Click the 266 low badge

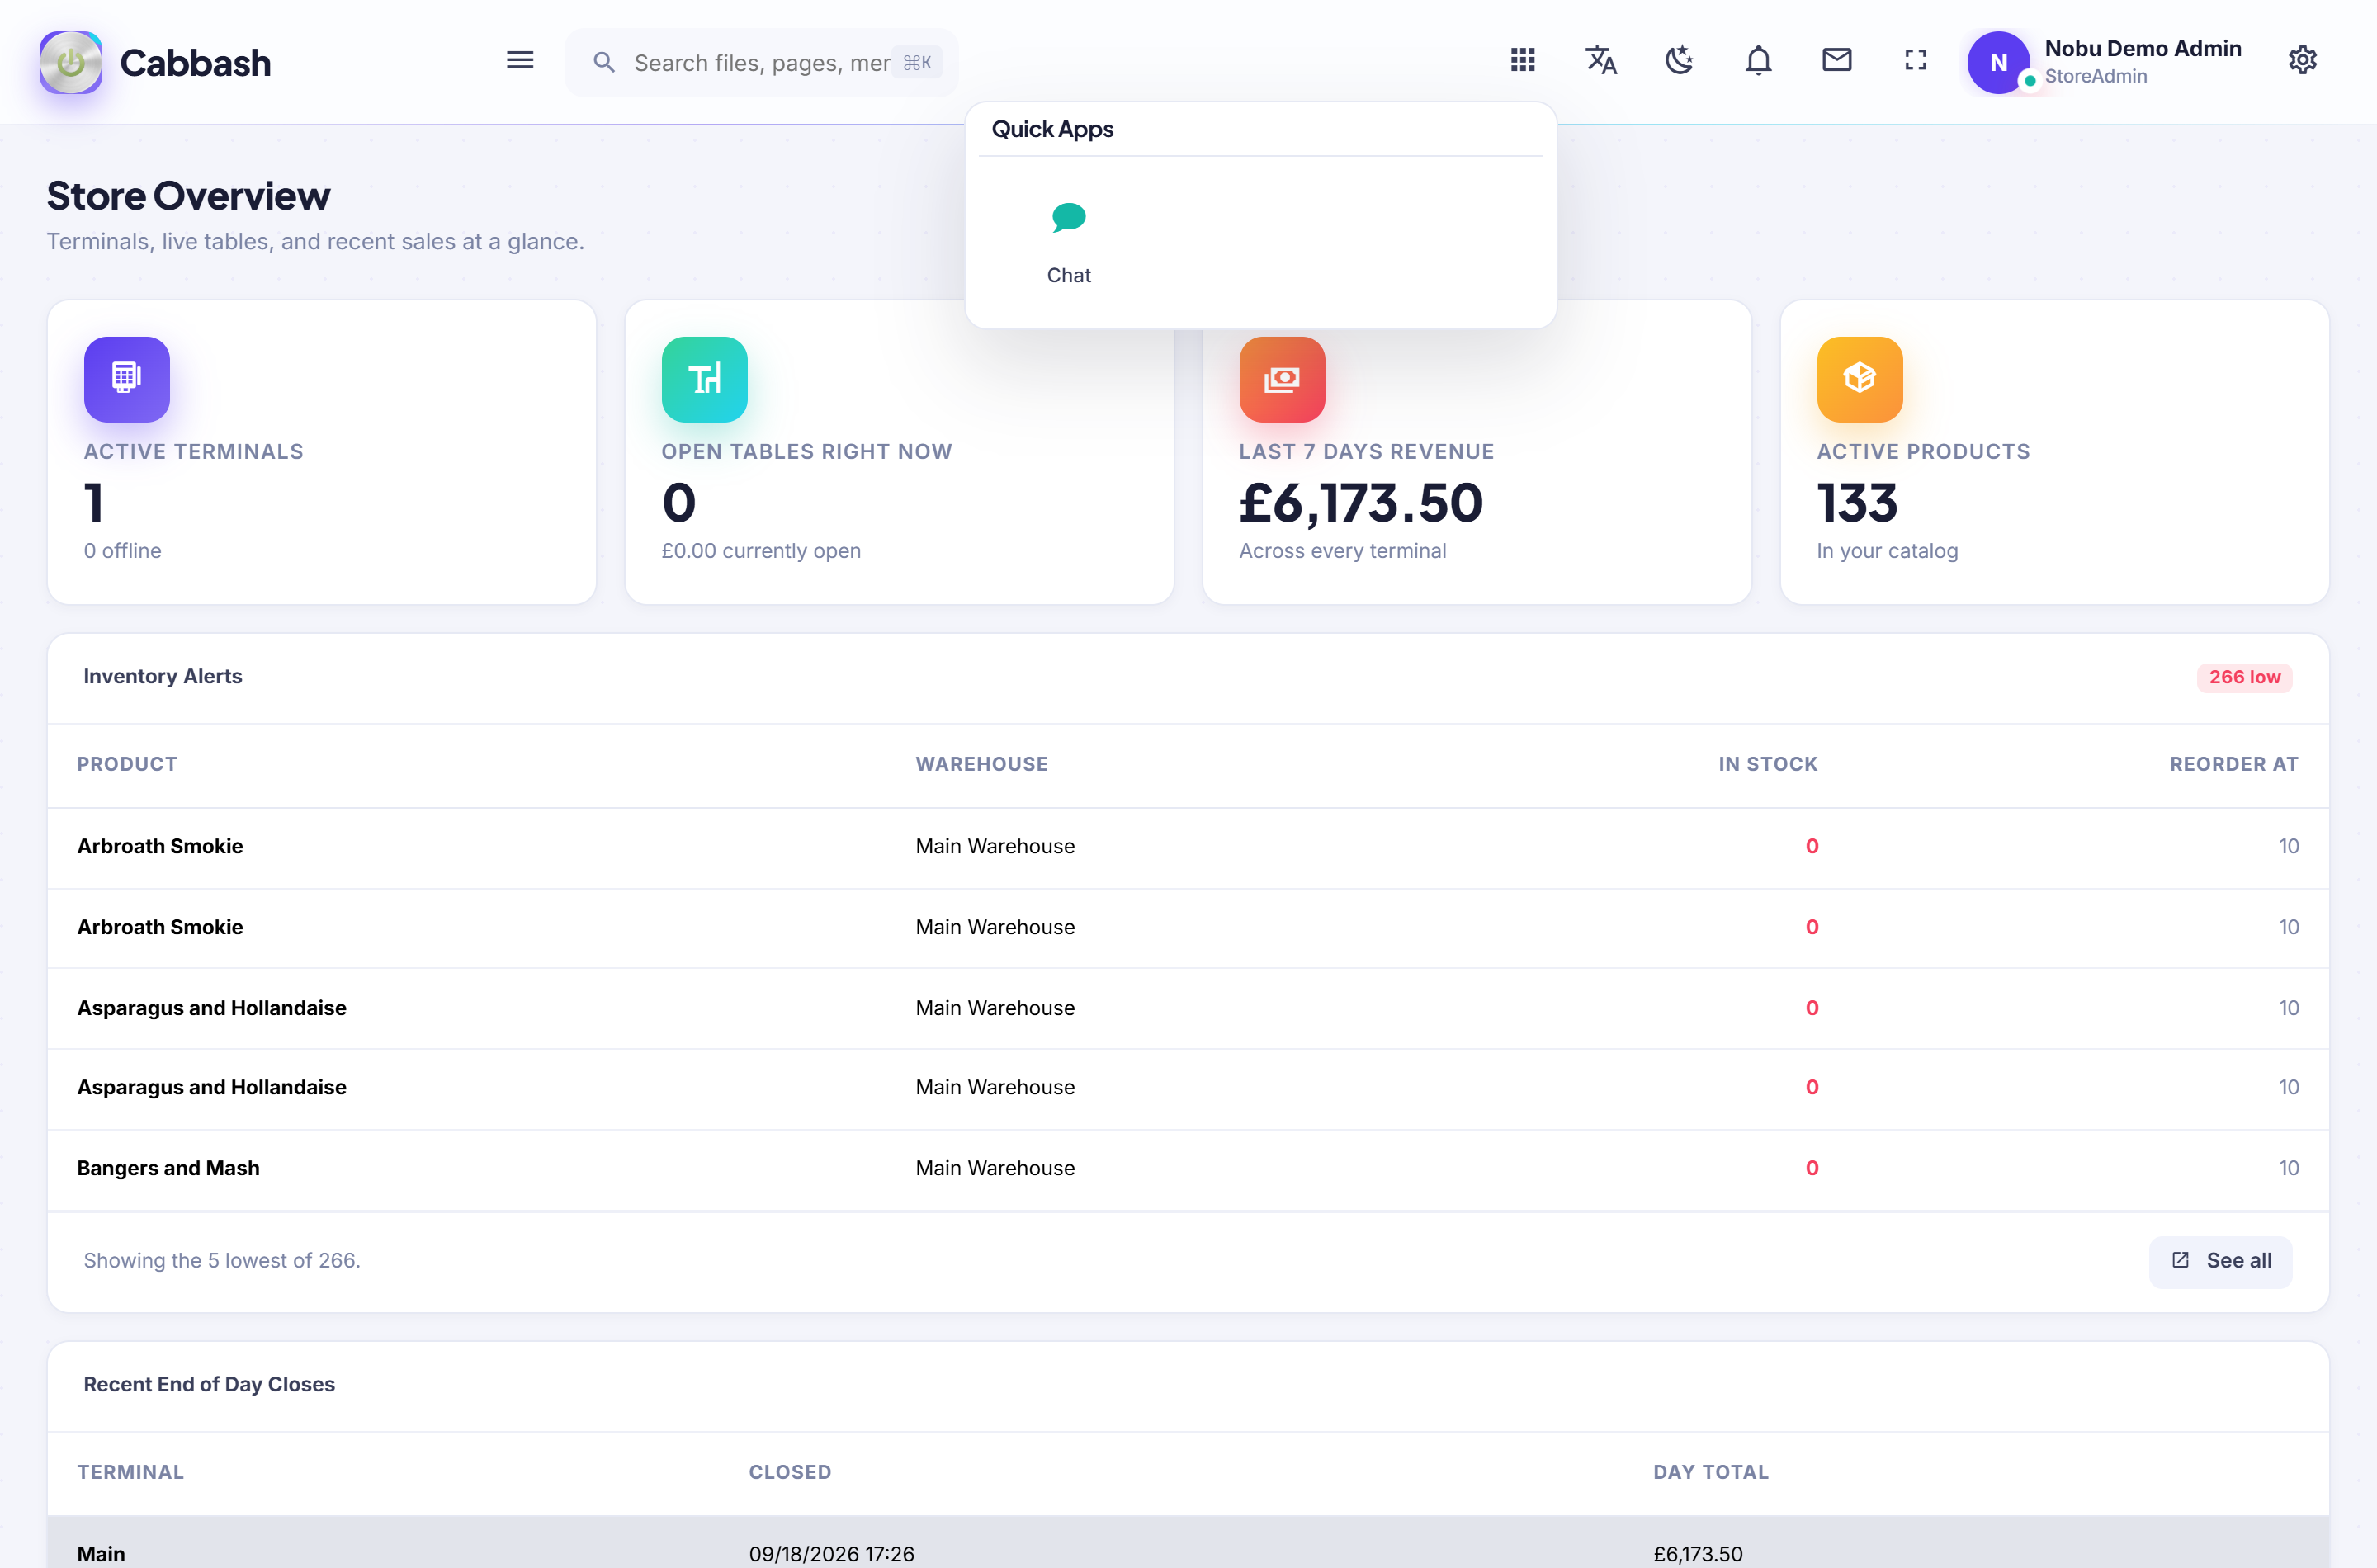point(2244,677)
